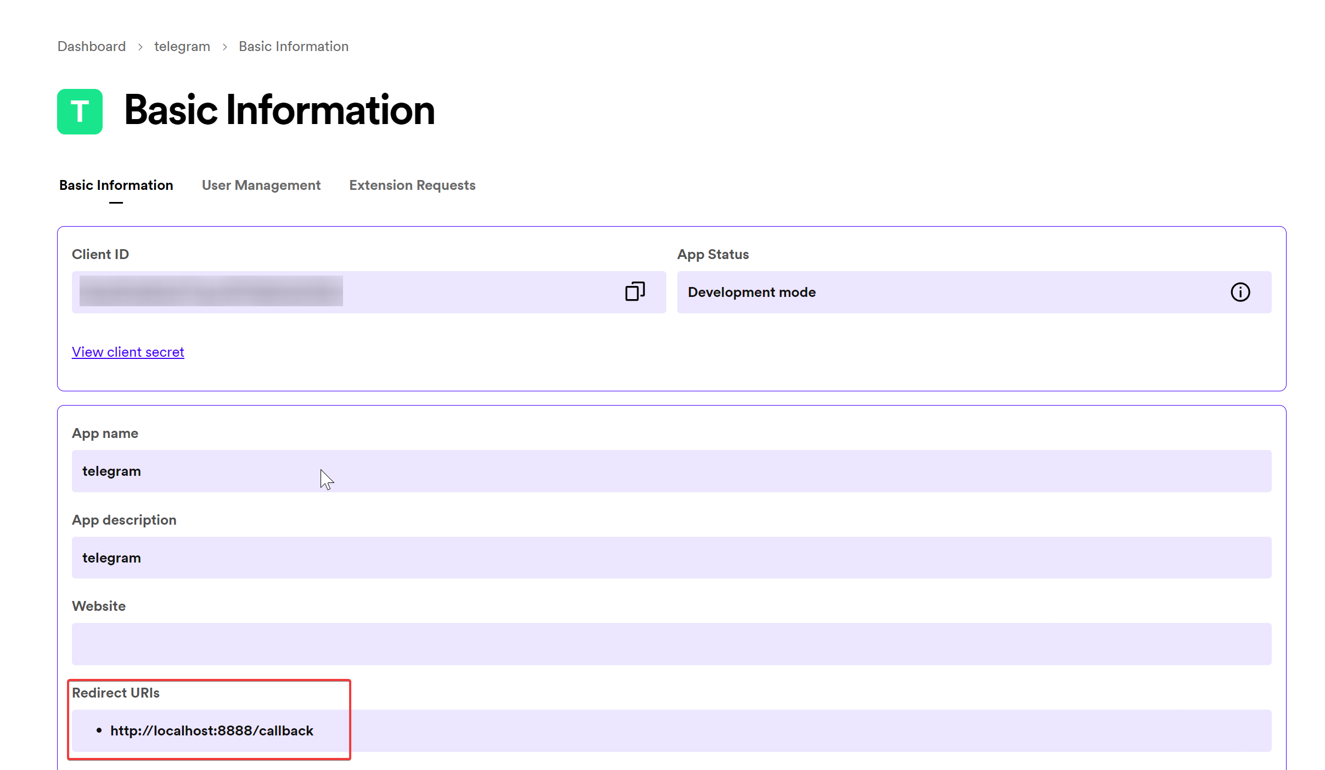Go to telegram breadcrumb link
The width and height of the screenshot is (1325, 770).
(182, 47)
